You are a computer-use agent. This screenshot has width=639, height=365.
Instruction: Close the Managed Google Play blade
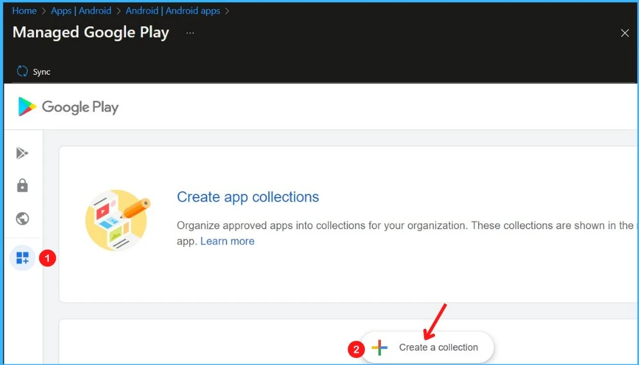coord(625,33)
